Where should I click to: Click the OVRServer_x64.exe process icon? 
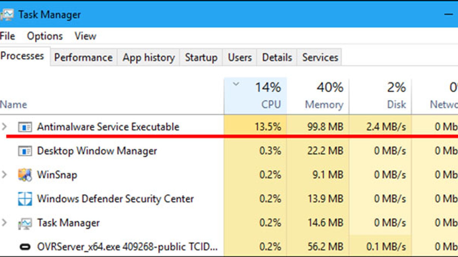tap(25, 247)
